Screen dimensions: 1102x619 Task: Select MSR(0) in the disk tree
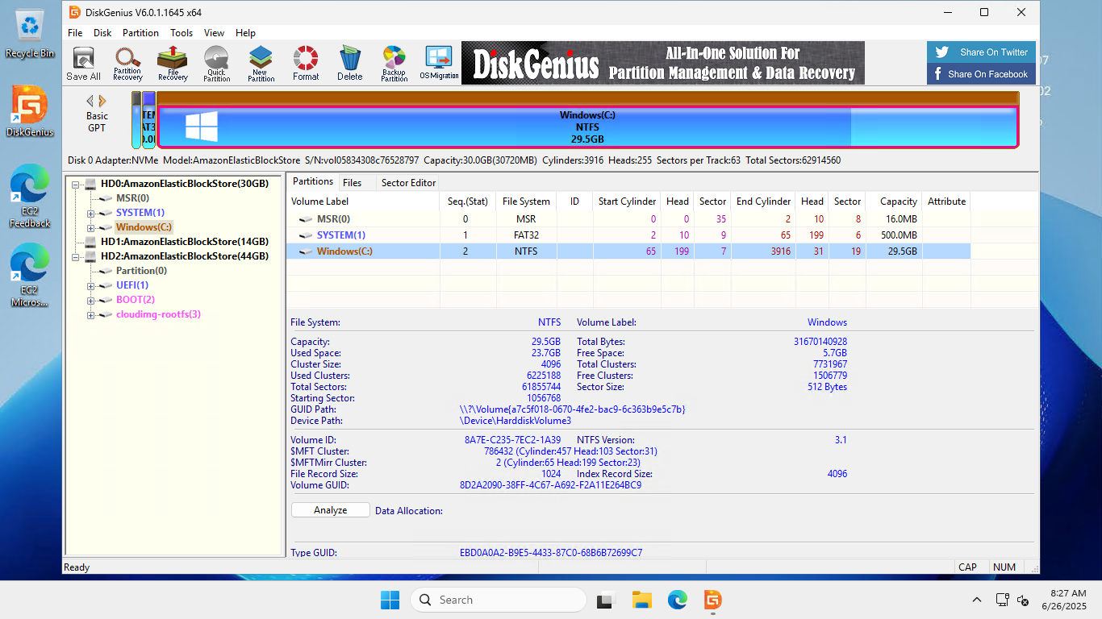(132, 198)
